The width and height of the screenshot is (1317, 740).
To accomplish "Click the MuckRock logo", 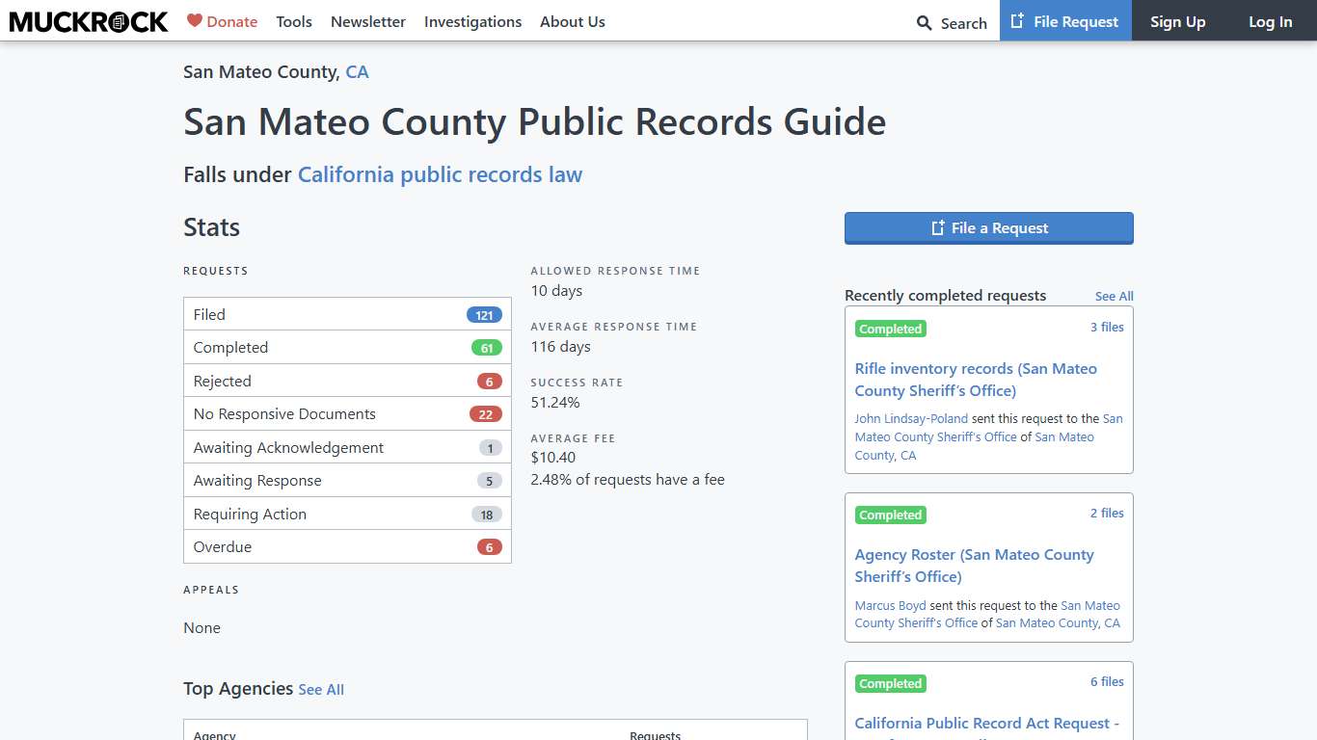I will (x=88, y=21).
